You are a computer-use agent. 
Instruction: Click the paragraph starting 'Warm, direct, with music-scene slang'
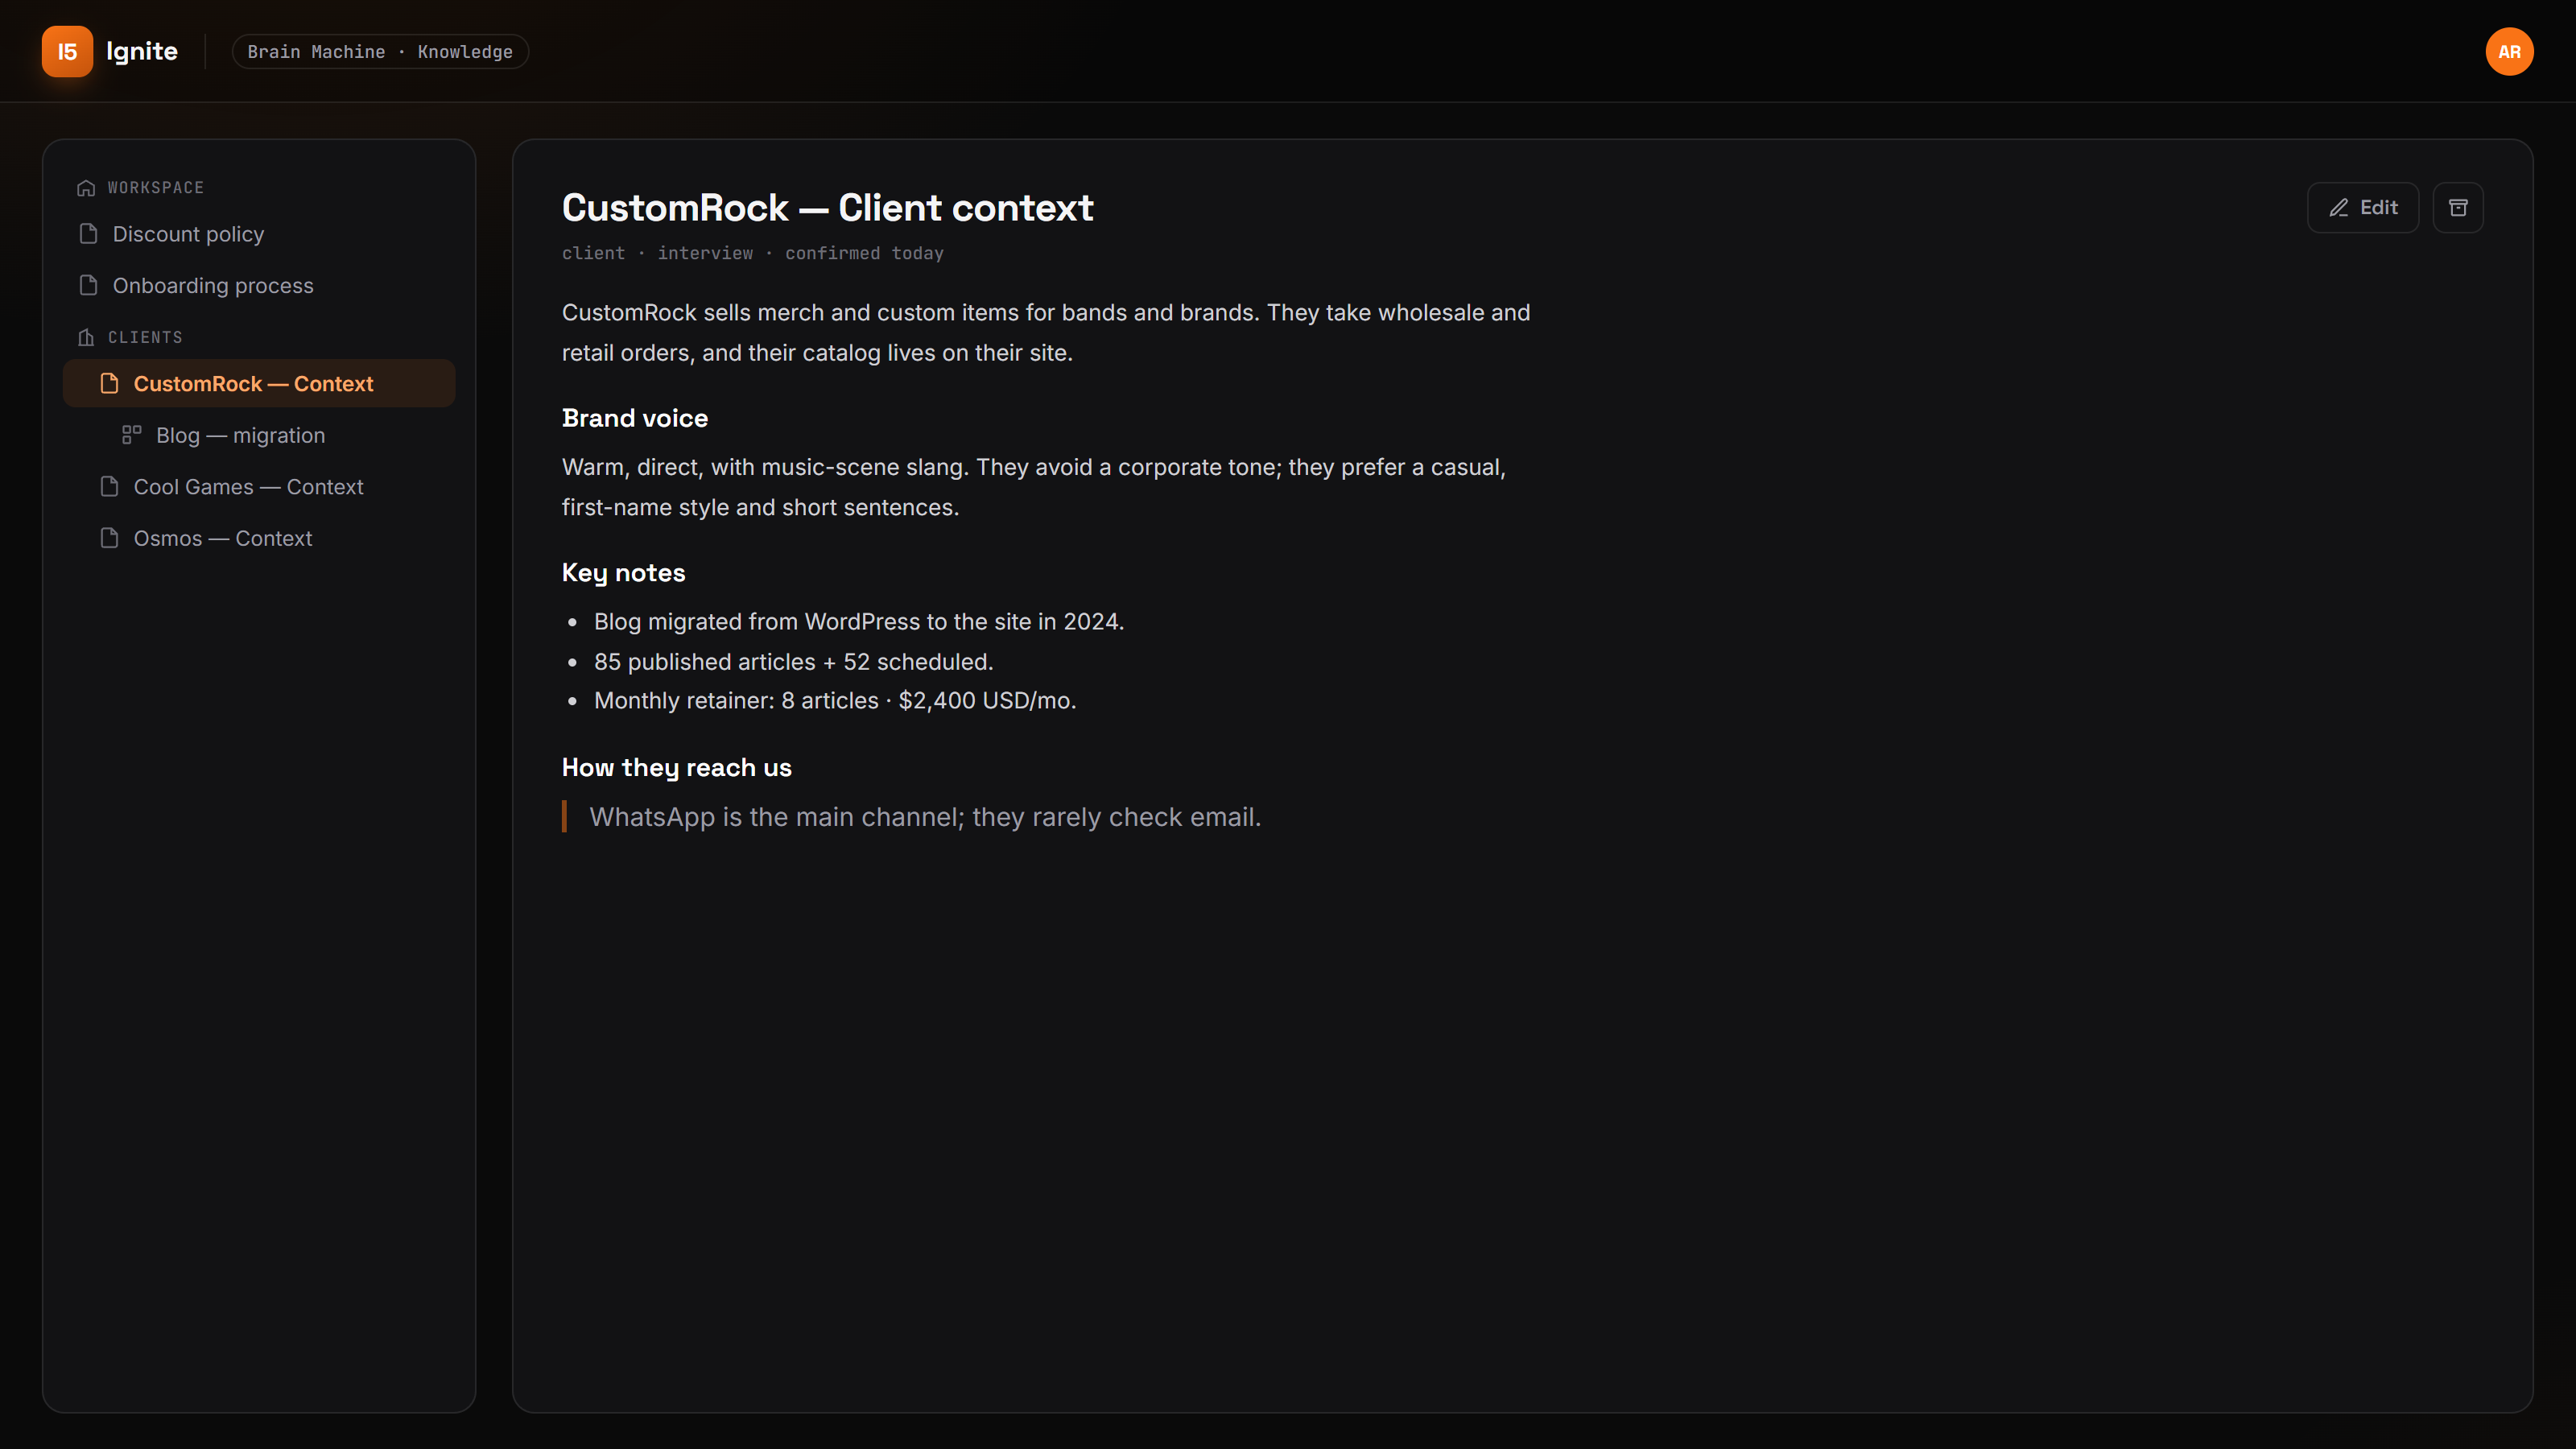[x=1034, y=487]
